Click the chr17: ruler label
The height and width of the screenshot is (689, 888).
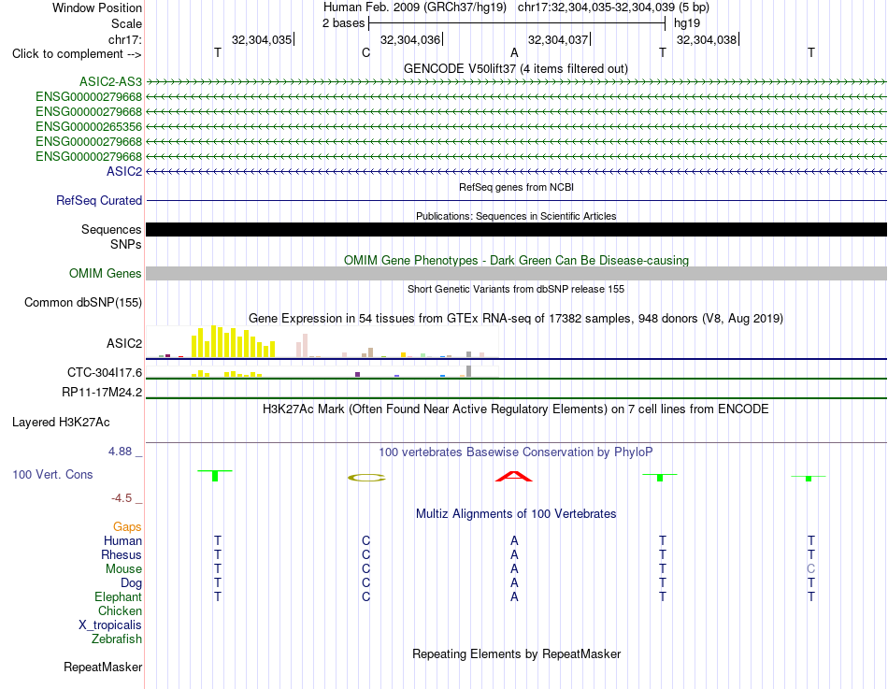point(125,39)
